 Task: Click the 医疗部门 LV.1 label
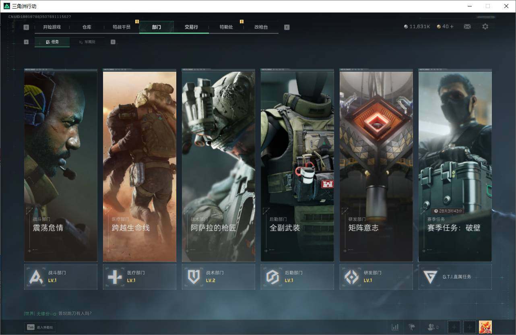tap(131, 281)
